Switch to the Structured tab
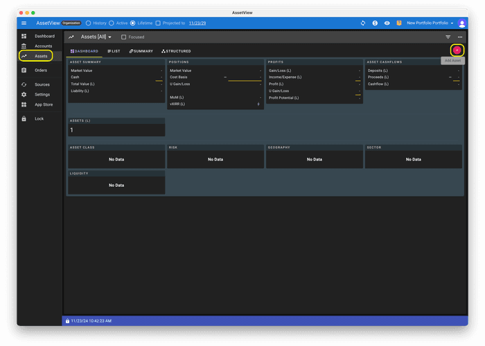 (x=176, y=51)
